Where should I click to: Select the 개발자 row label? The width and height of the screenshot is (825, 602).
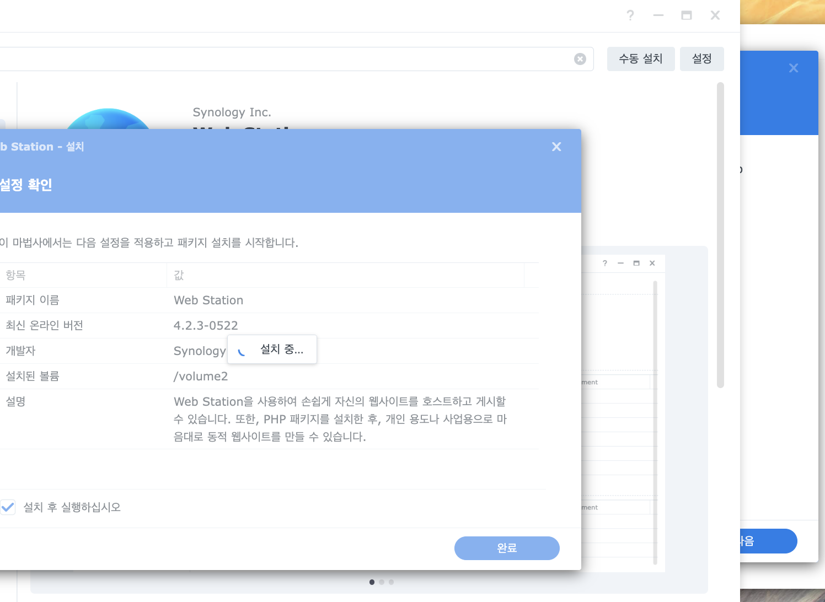[x=20, y=351]
